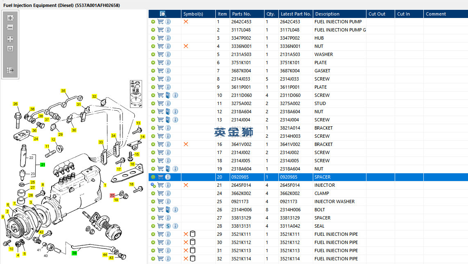Sort by Latest Part No. column header
The image size is (468, 264).
[296, 14]
